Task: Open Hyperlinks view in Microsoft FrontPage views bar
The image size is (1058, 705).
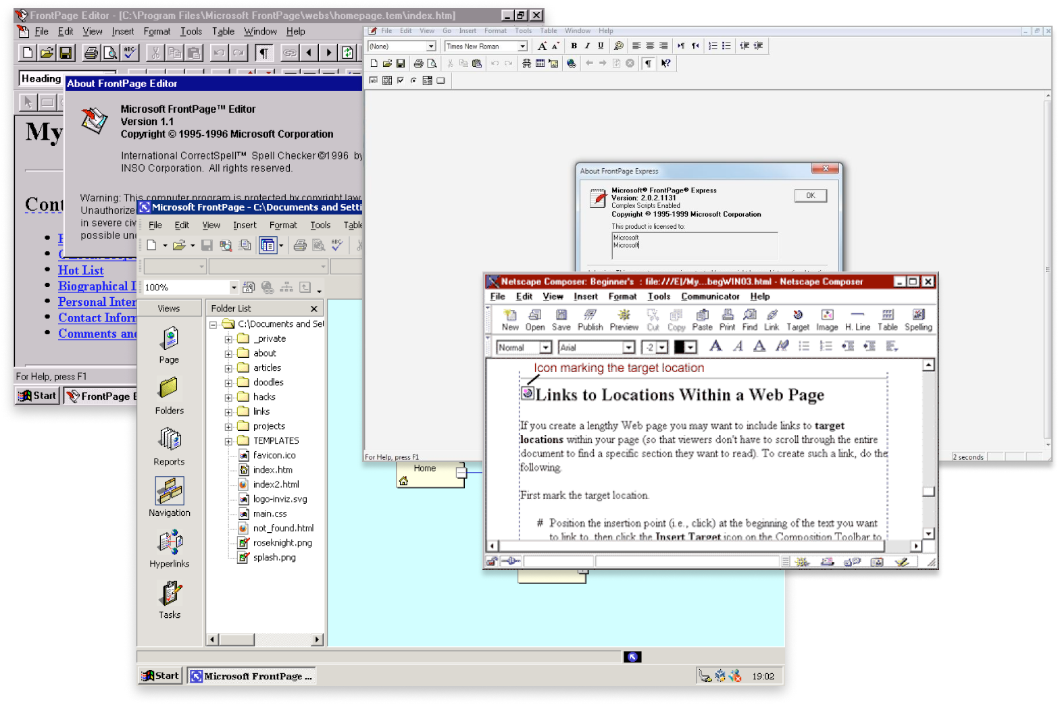Action: 170,549
